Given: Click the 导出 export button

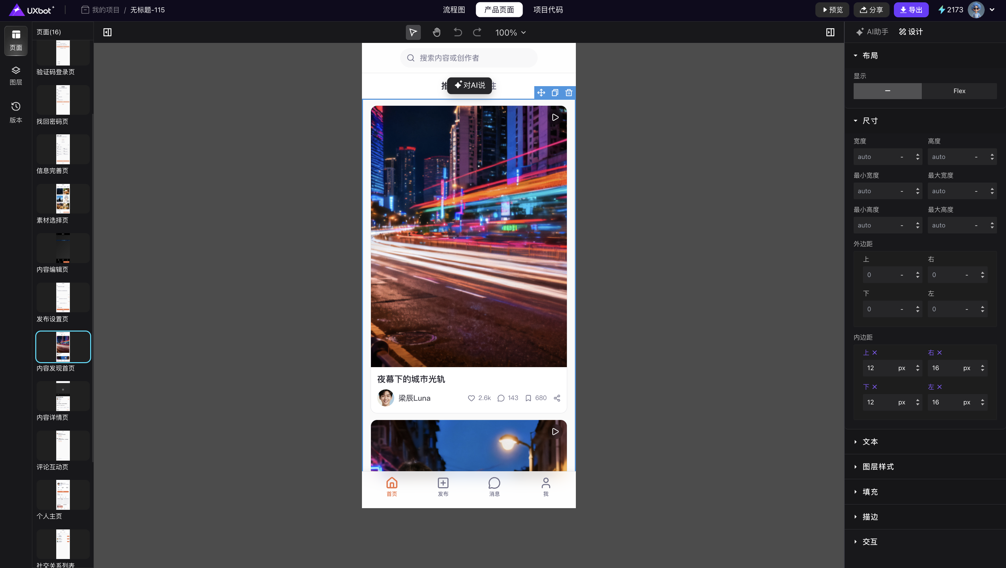Looking at the screenshot, I should click(911, 10).
